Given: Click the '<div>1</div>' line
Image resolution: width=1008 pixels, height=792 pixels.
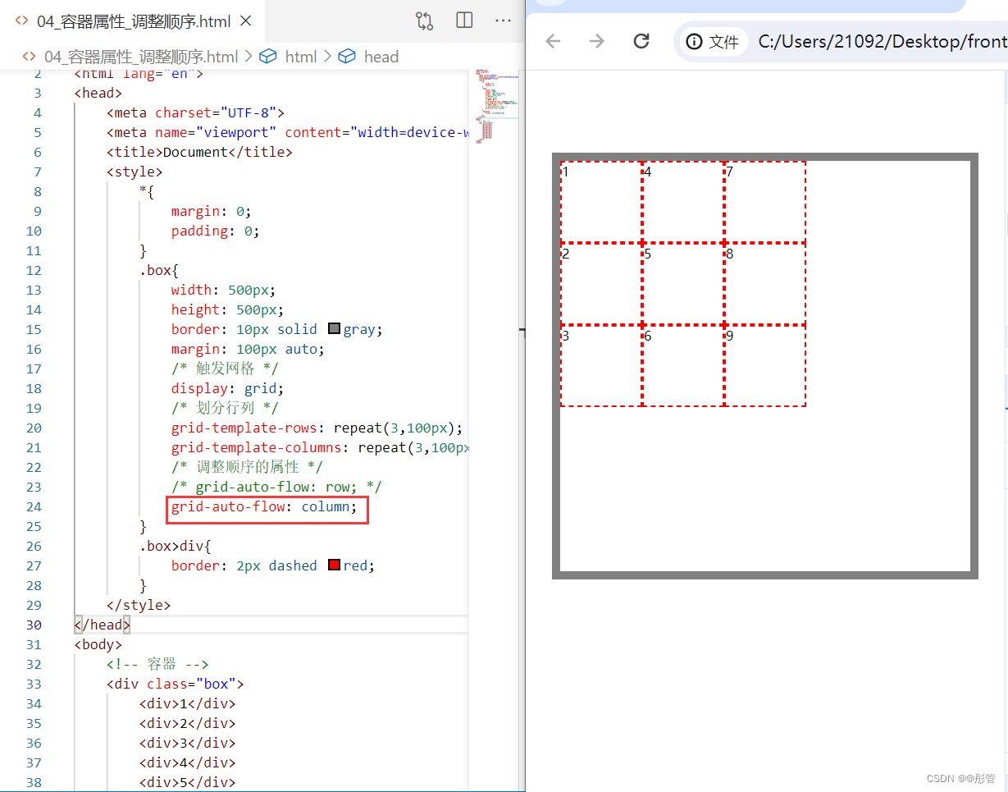Looking at the screenshot, I should [x=187, y=703].
